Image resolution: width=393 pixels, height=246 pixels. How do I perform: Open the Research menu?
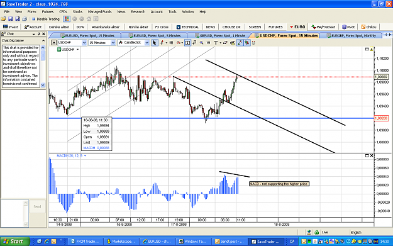click(138, 11)
